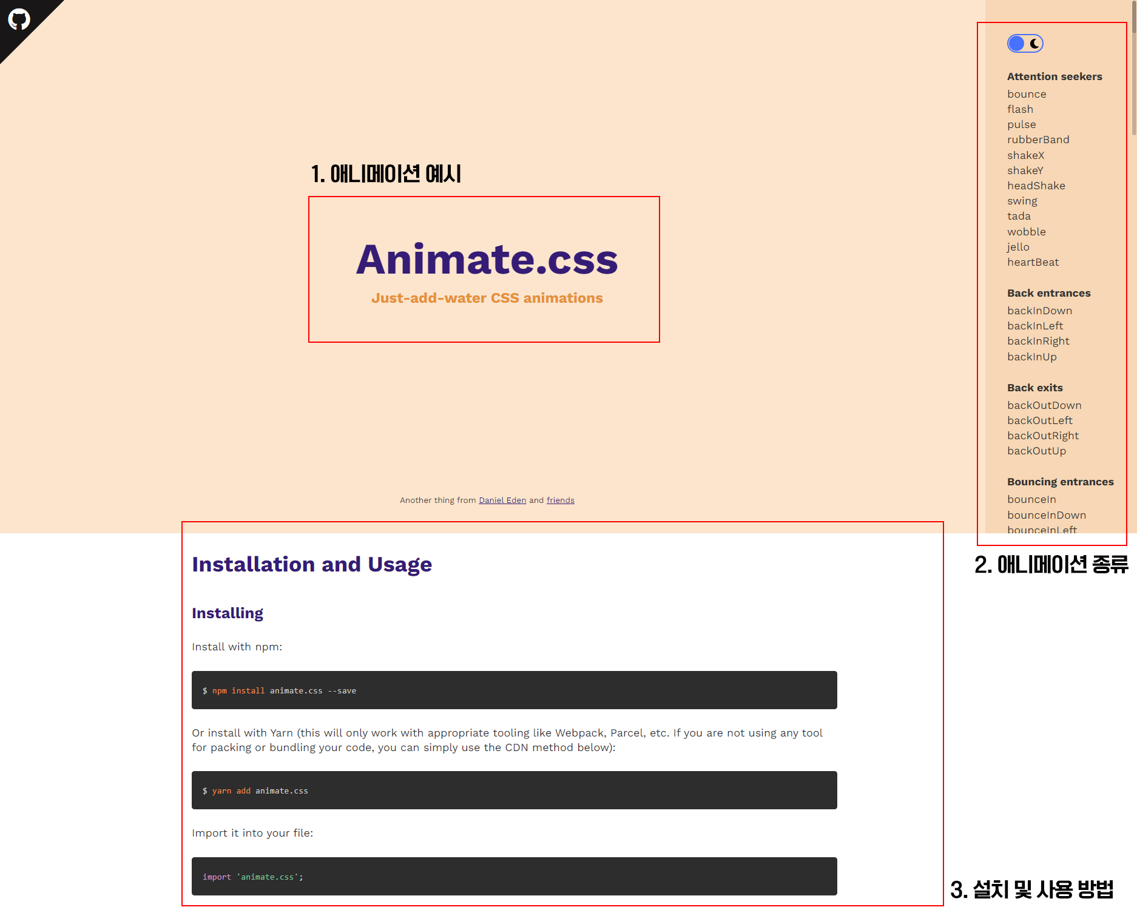Trigger the bounceIn animation
Viewport: 1137px width, 910px height.
pos(1031,499)
